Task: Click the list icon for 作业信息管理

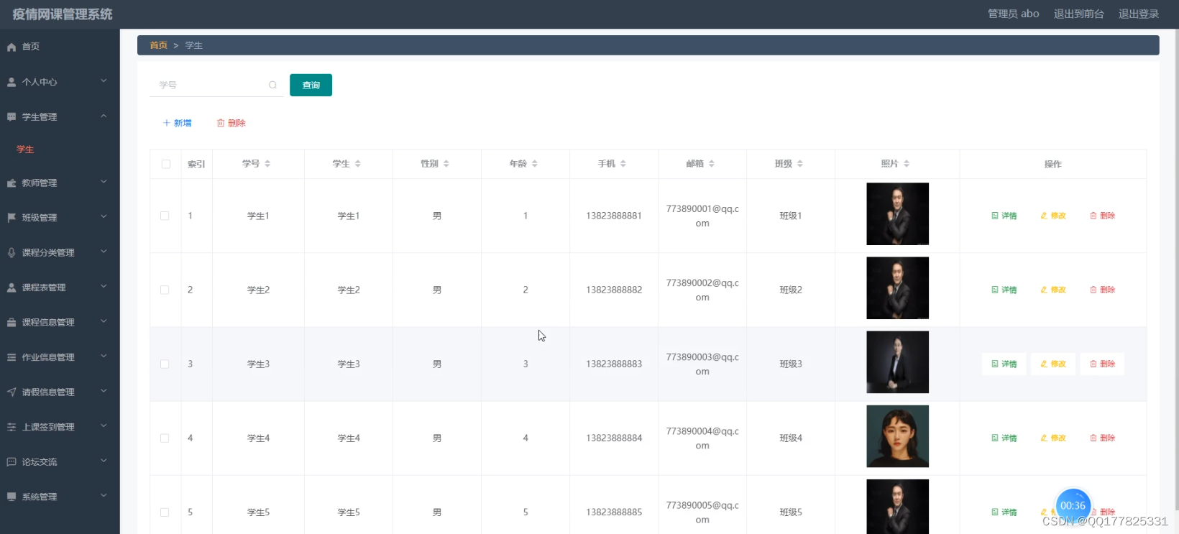Action: tap(12, 356)
